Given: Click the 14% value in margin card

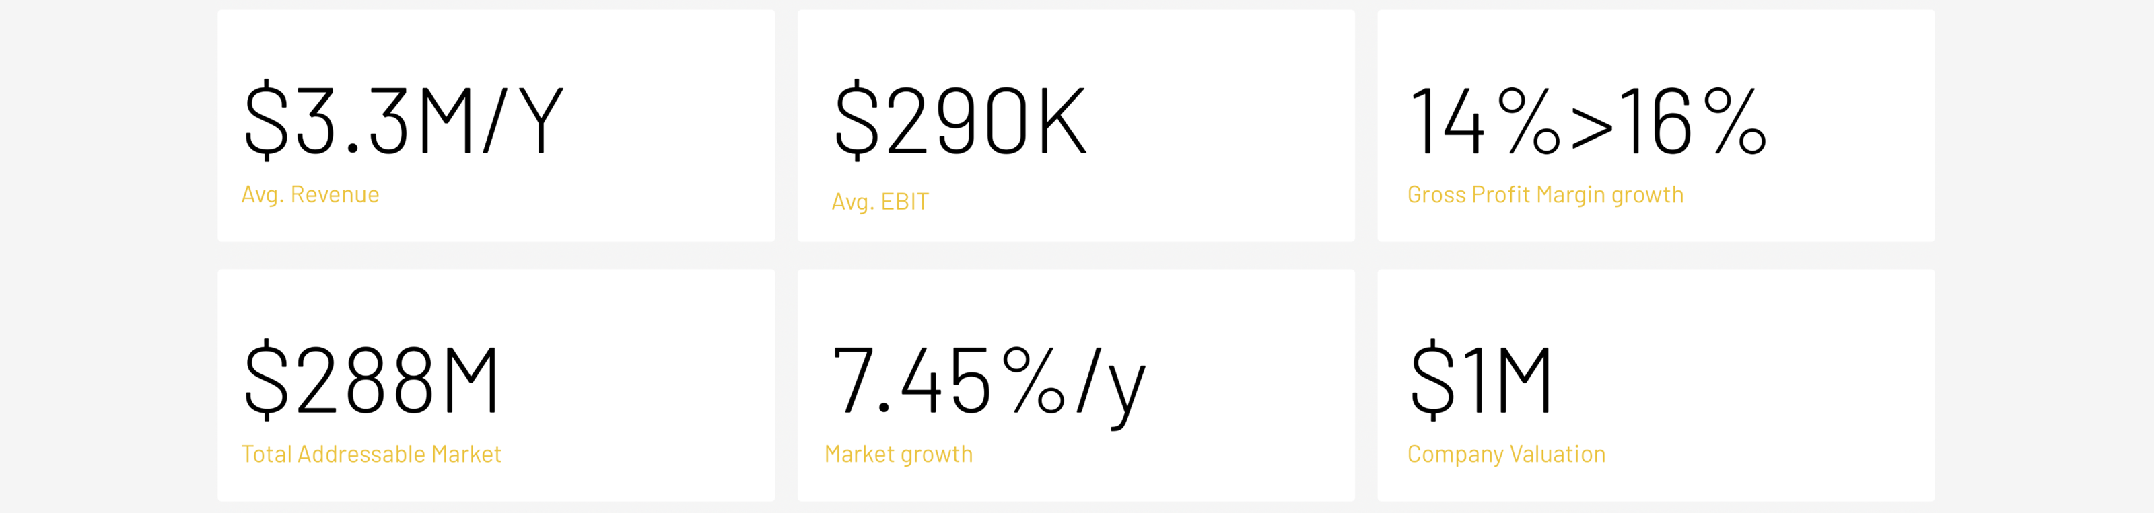Looking at the screenshot, I should coord(1486,122).
